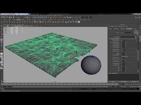Collapse the expanded properties section triangle

click(x=110, y=39)
